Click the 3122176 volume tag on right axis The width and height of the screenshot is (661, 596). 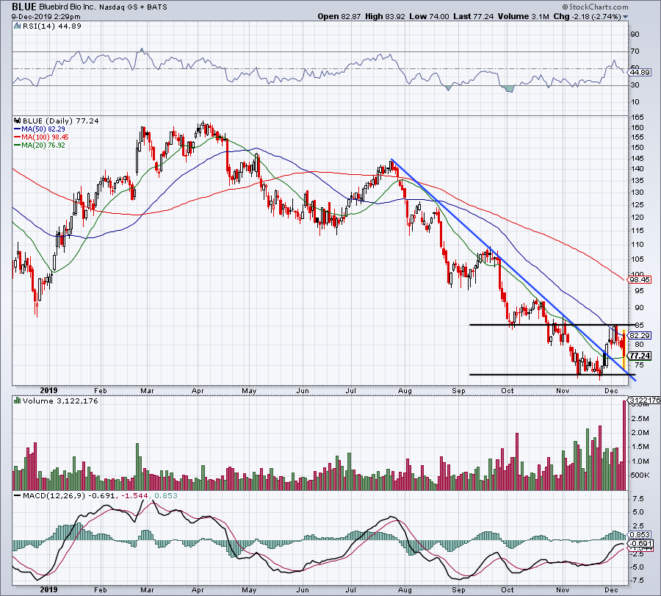644,400
